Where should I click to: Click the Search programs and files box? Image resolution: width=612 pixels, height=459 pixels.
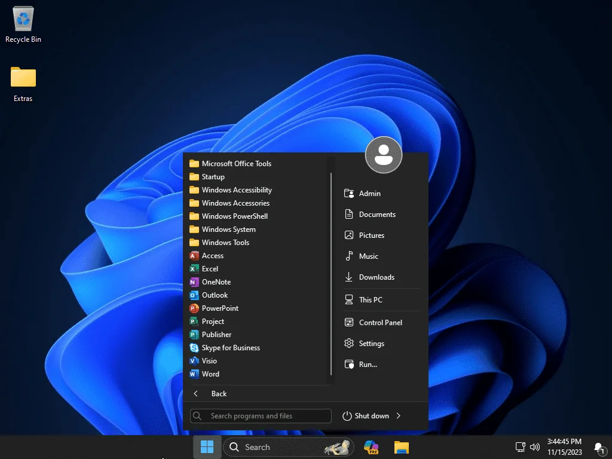point(261,416)
